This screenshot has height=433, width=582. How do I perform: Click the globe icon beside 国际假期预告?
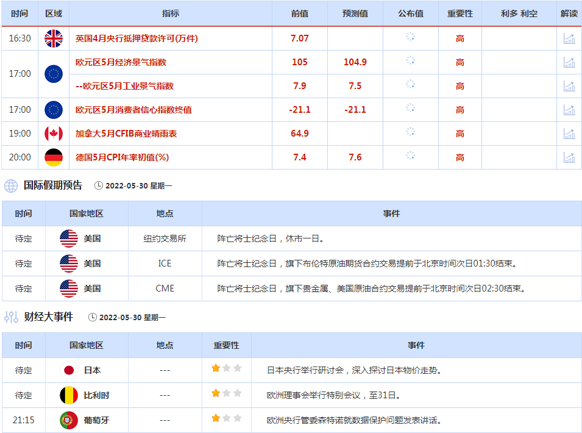[x=11, y=185]
